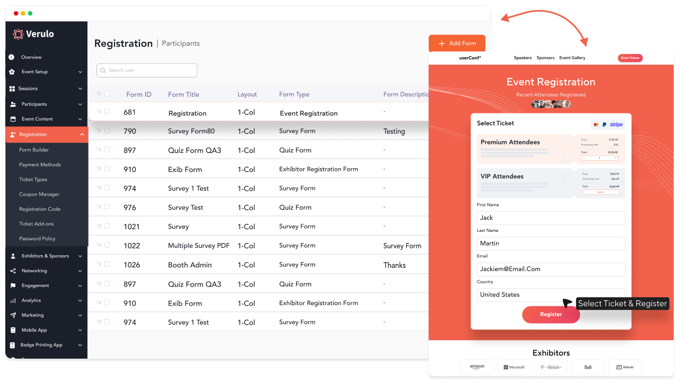The height and width of the screenshot is (382, 679).
Task: Tick the checkbox for form 790
Action: point(107,131)
